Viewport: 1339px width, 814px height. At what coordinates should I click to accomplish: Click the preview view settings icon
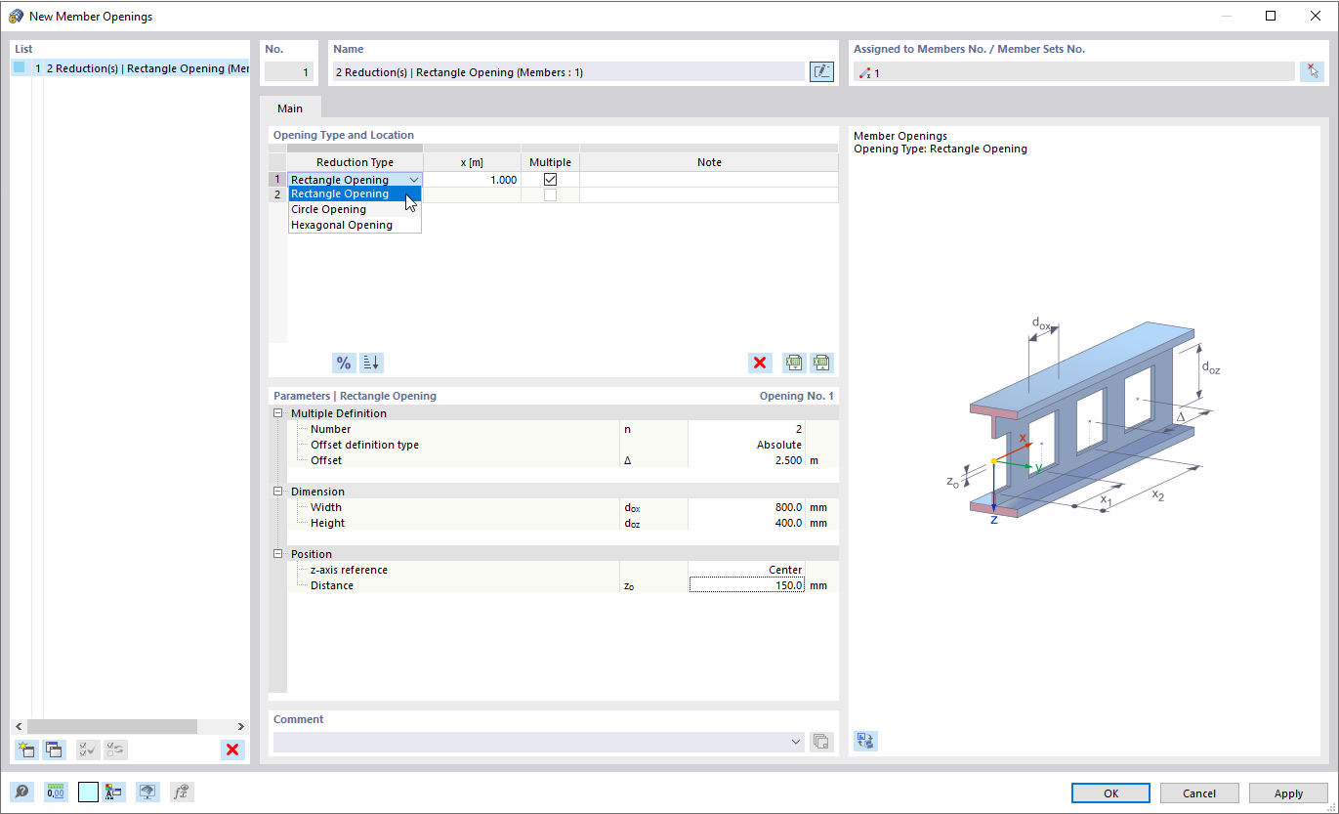[x=865, y=741]
